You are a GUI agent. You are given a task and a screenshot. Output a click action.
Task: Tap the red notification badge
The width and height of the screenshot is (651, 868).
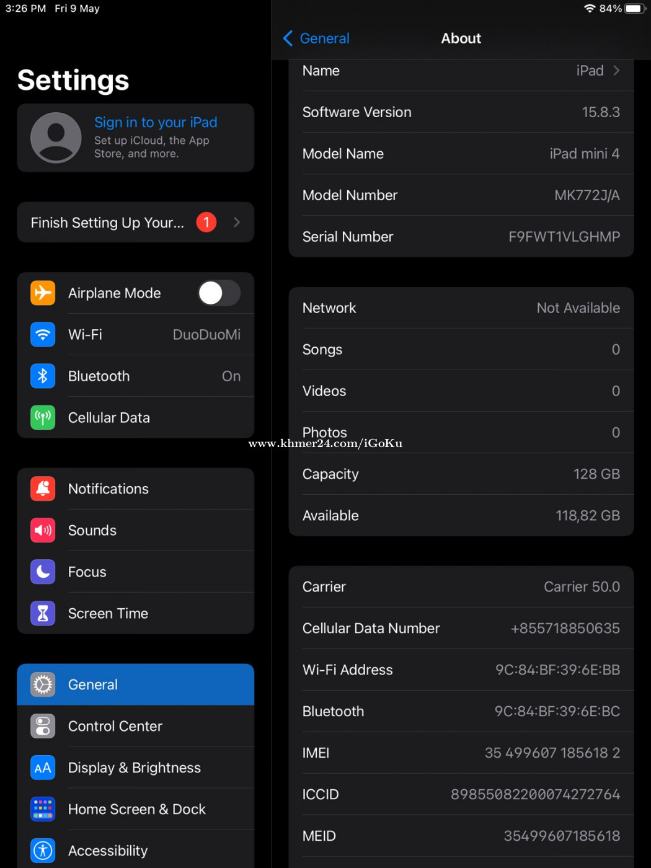pos(206,222)
